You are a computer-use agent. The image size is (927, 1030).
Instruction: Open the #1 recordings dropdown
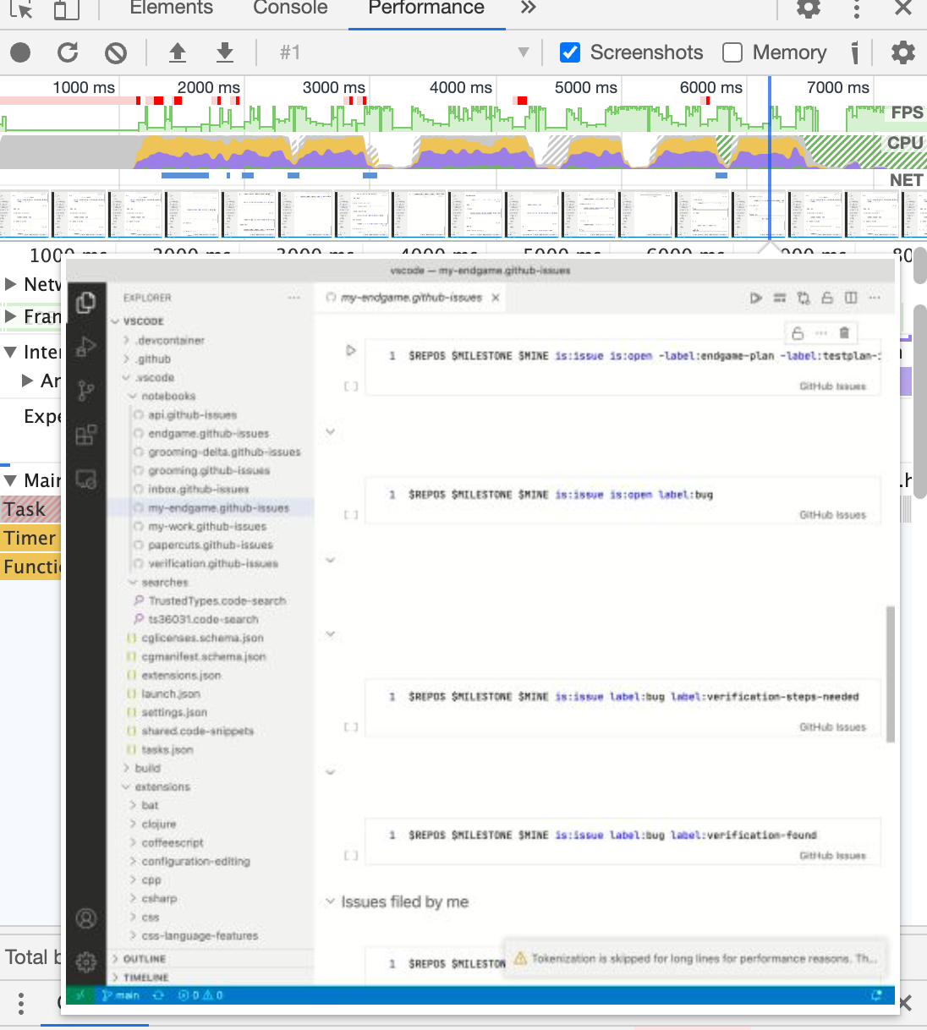tap(524, 52)
